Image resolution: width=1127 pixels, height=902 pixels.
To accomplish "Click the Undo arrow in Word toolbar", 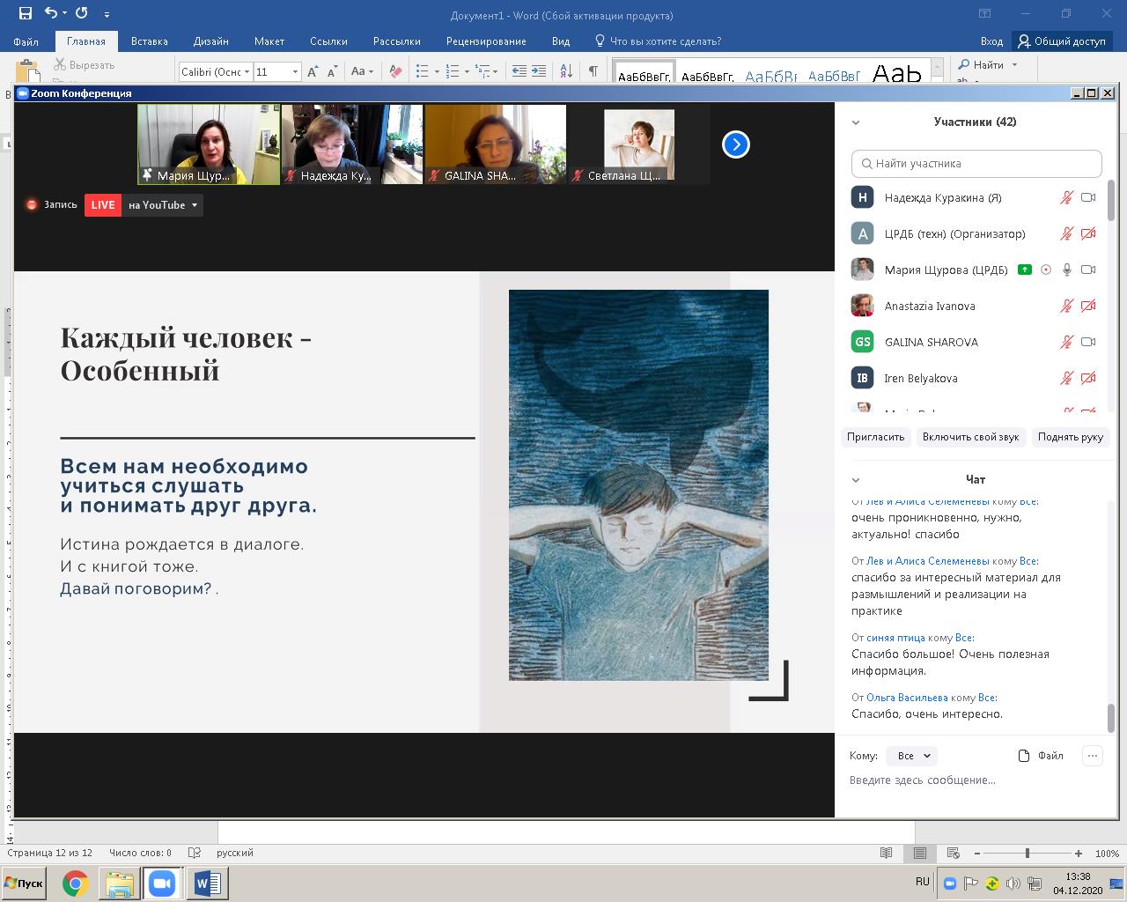I will pyautogui.click(x=51, y=13).
